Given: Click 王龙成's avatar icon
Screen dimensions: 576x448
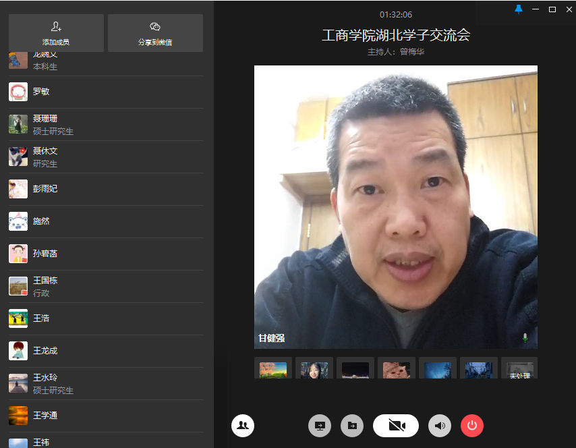Looking at the screenshot, I should [18, 351].
